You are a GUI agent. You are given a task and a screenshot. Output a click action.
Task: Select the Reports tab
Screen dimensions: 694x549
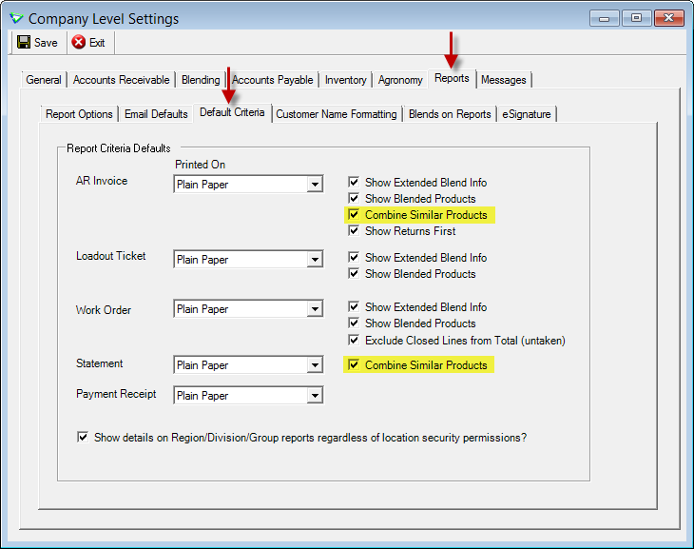pyautogui.click(x=452, y=78)
